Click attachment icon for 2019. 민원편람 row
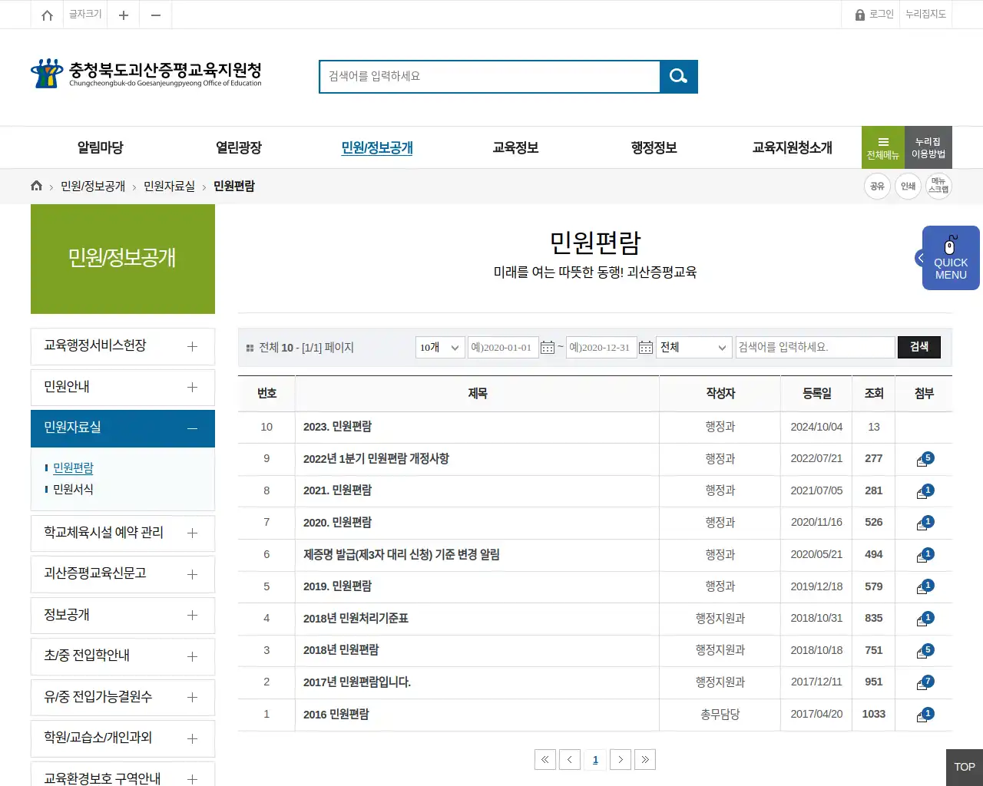The image size is (983, 786). coord(925,586)
